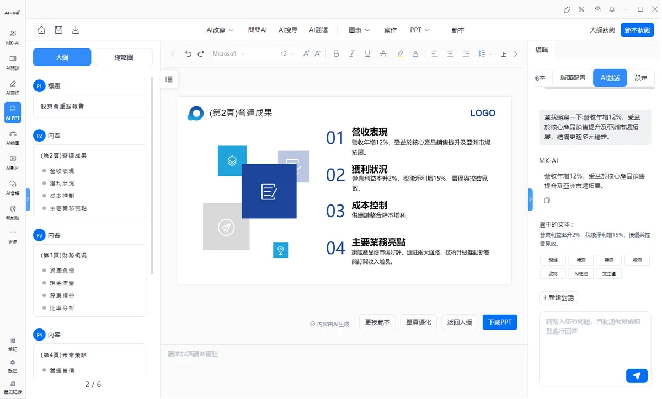Copy the MK-AI response text
The height and width of the screenshot is (399, 662).
547,201
